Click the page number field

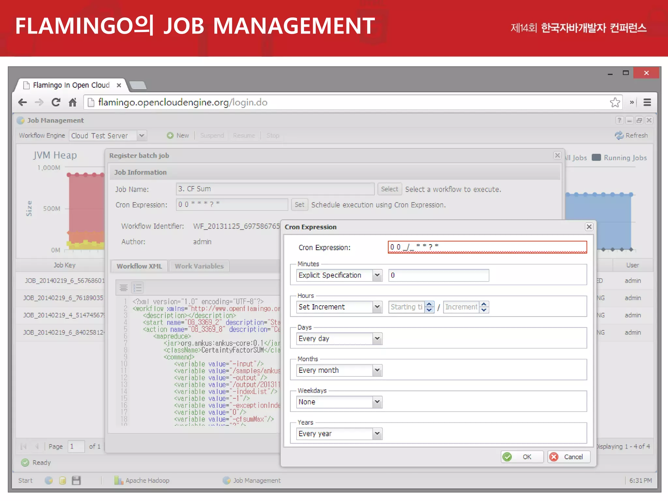coord(76,446)
